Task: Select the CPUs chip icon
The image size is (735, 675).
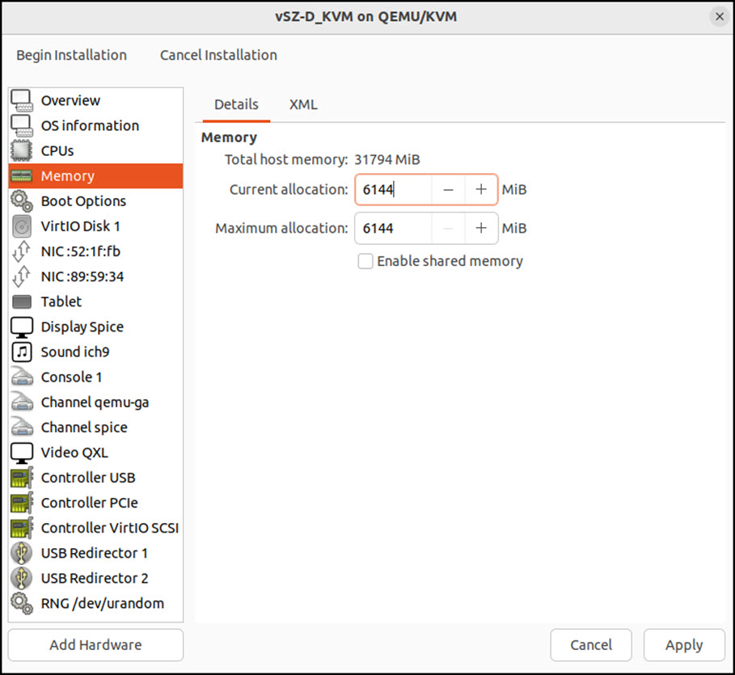Action: click(22, 151)
